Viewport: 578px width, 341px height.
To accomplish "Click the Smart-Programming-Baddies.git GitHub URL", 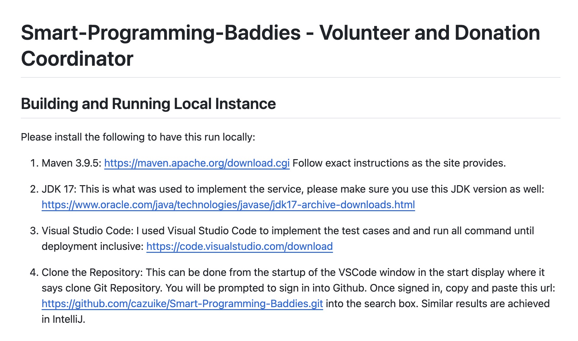I will pos(182,304).
